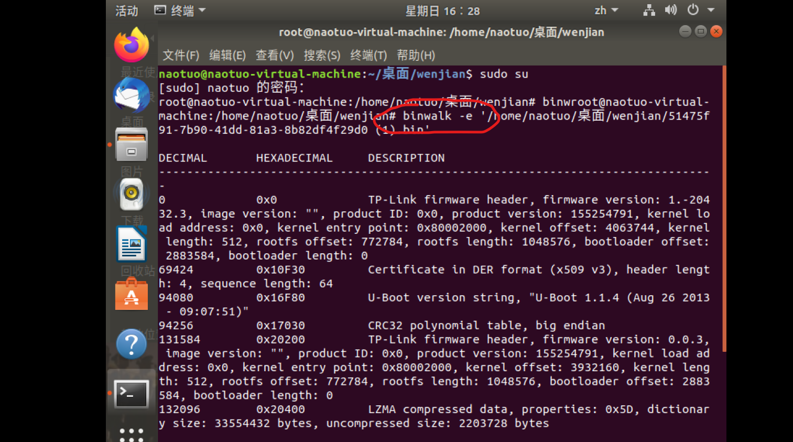Mute system volume from the top bar
Screen dimensions: 793x442
tap(671, 10)
